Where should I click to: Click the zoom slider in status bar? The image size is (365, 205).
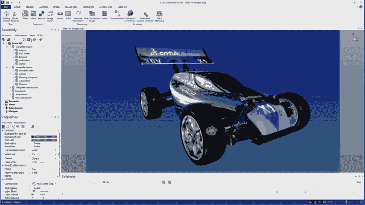(x=346, y=202)
